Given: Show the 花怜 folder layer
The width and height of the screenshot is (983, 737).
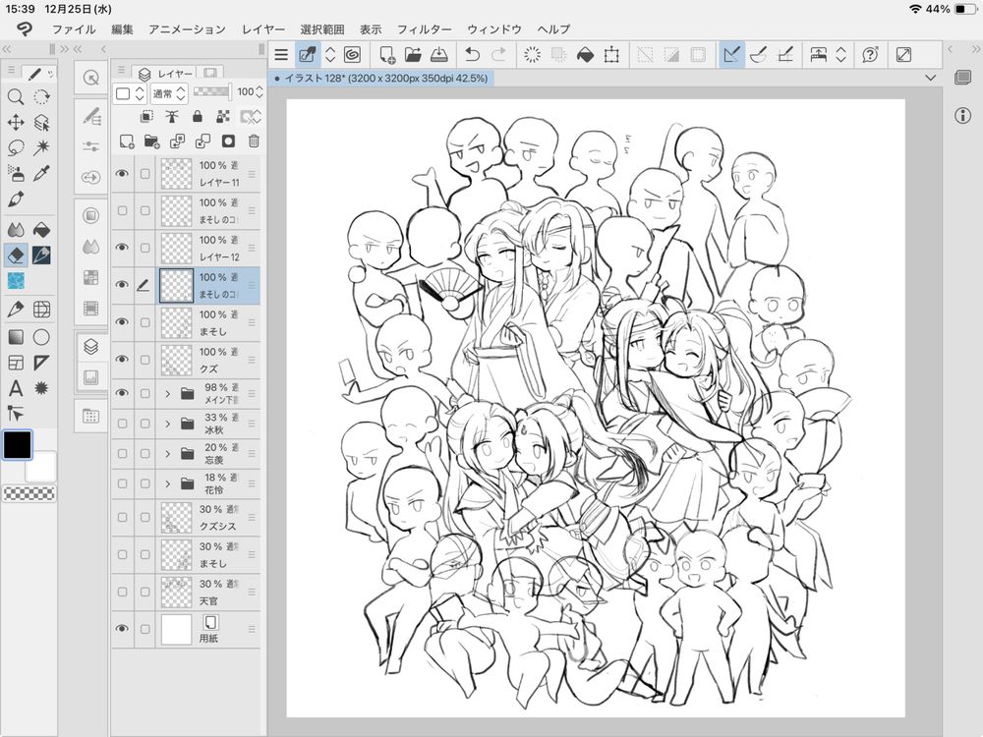Looking at the screenshot, I should (x=122, y=483).
